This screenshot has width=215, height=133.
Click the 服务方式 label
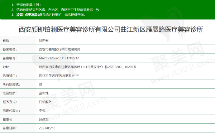[10, 102]
